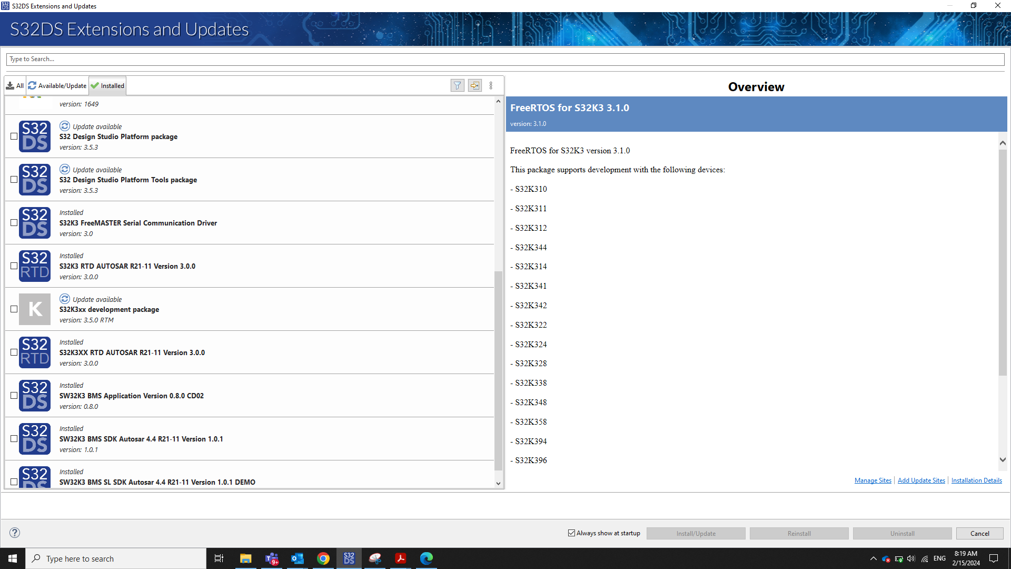The width and height of the screenshot is (1011, 569).
Task: Click the filter funnel icon
Action: (457, 85)
